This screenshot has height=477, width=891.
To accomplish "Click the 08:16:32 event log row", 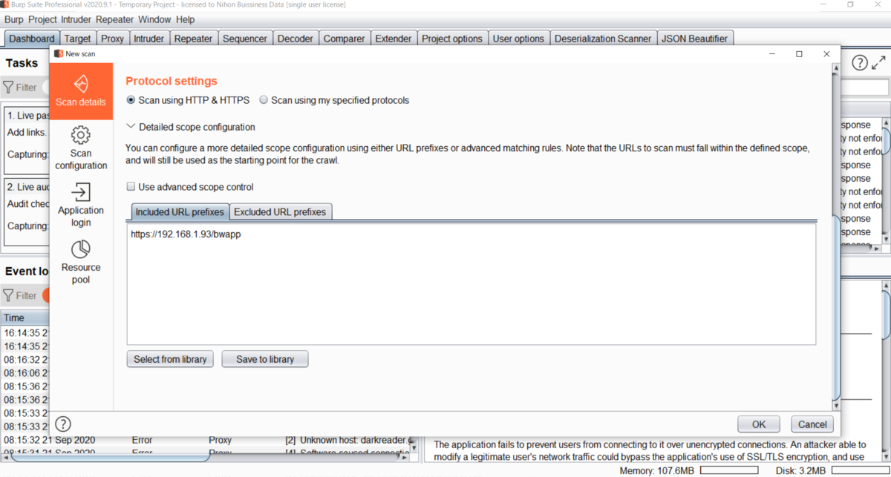I will point(25,360).
